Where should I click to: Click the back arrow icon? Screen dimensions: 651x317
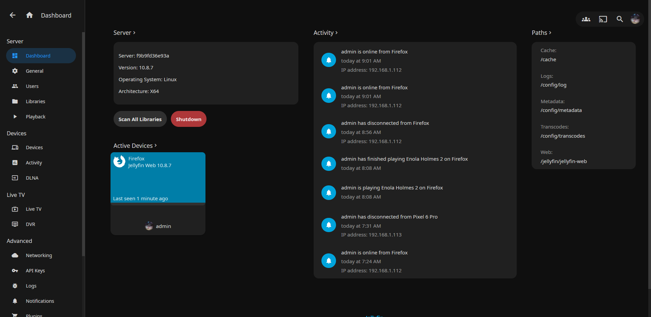(x=13, y=15)
